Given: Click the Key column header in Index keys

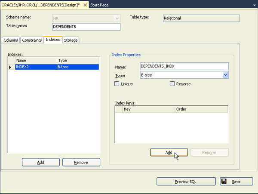Looking at the screenshot, I should click(x=148, y=109).
